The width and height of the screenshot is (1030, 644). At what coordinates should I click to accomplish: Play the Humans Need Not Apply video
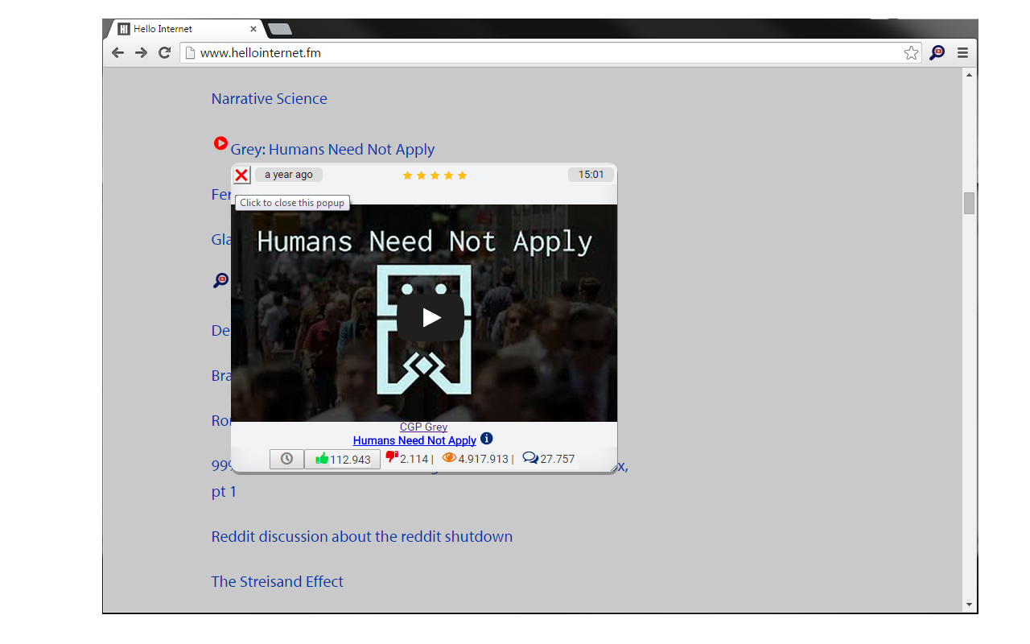click(431, 317)
